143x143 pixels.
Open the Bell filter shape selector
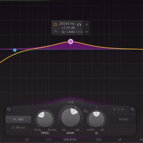tap(18, 119)
